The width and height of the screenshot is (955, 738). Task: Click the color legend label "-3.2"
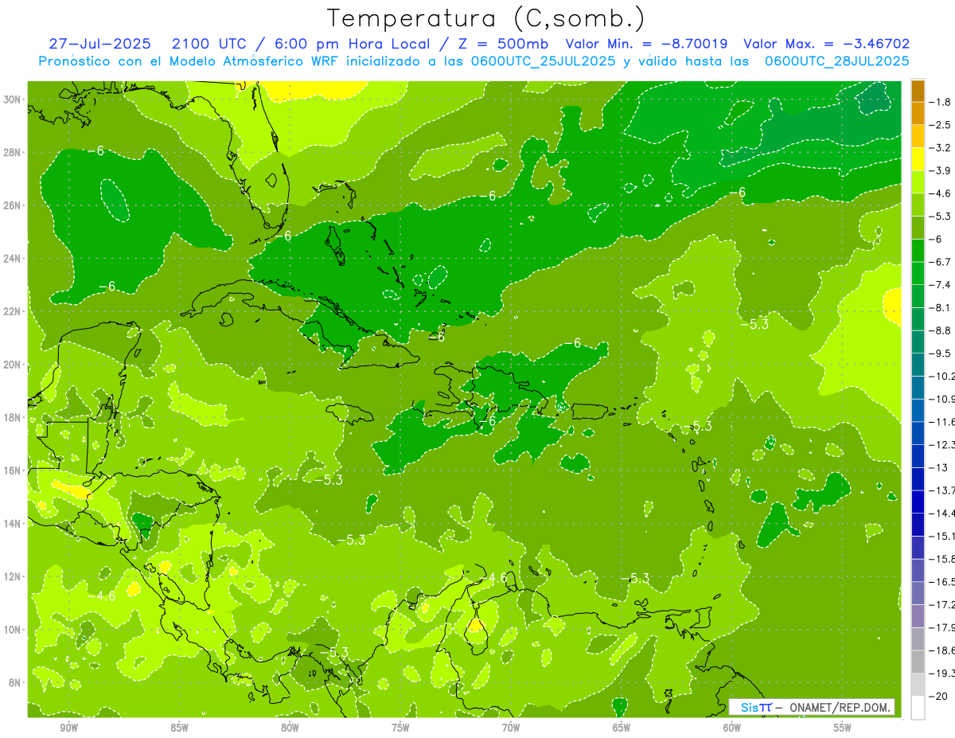coord(941,148)
